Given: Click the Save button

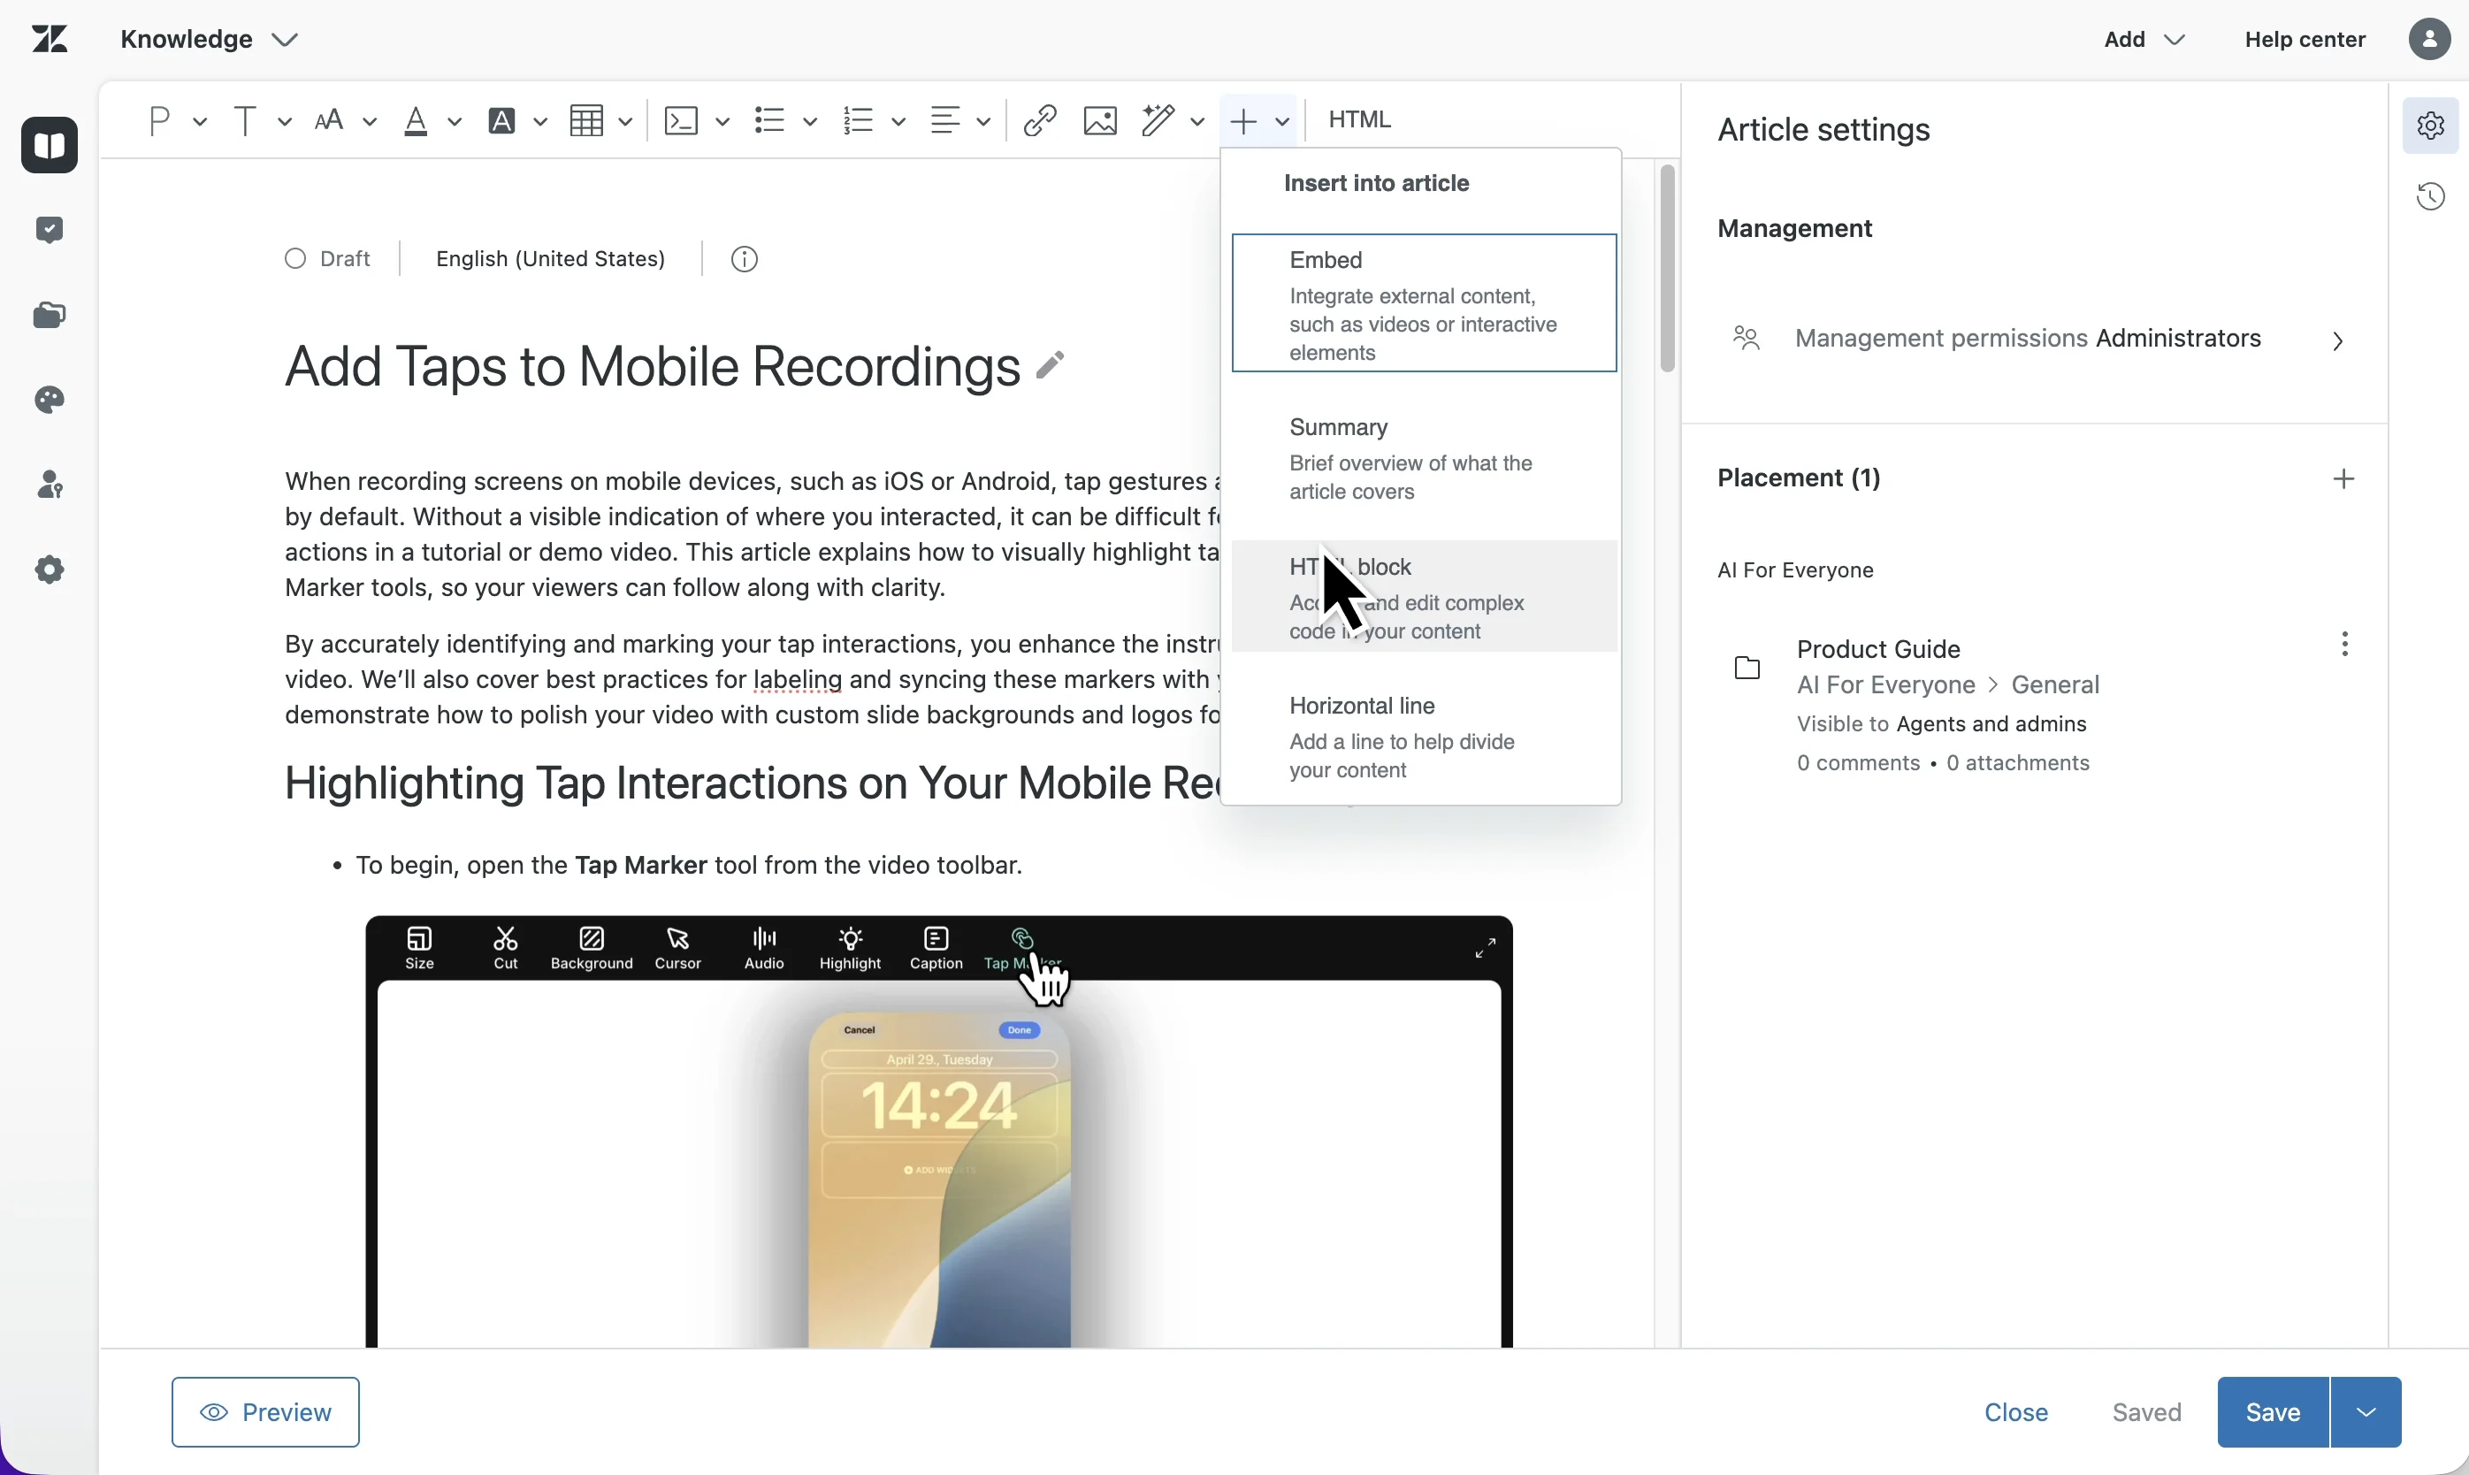Looking at the screenshot, I should (2274, 1412).
